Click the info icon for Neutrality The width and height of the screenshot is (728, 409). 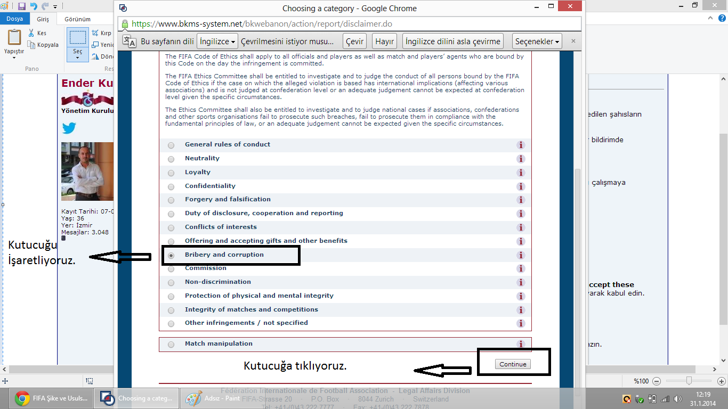[521, 159]
